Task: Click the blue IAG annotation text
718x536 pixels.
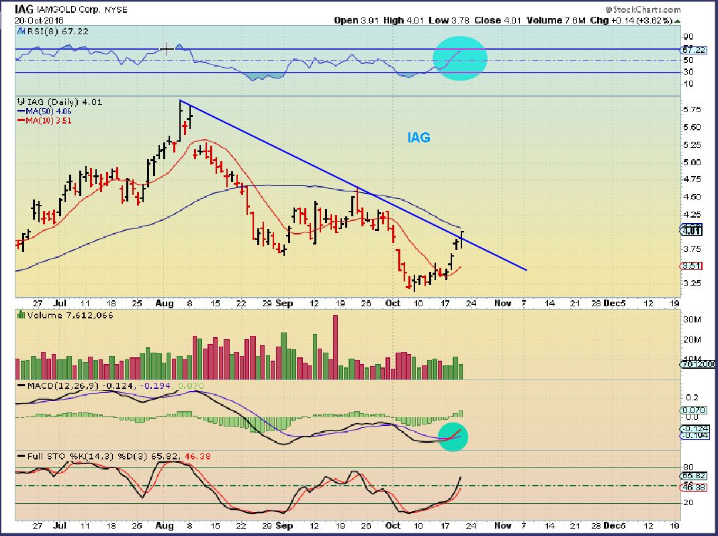Action: [418, 138]
